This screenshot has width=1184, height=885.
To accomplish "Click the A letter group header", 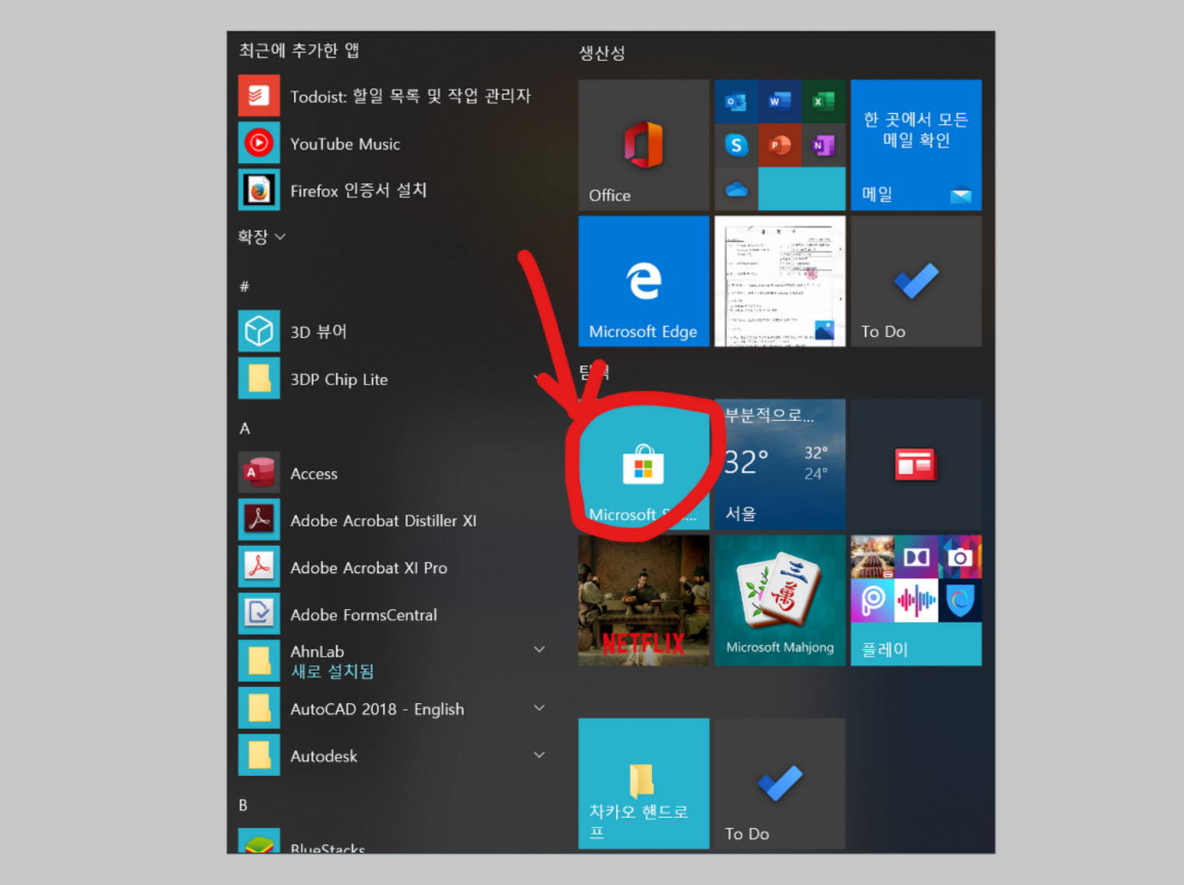I will click(244, 428).
